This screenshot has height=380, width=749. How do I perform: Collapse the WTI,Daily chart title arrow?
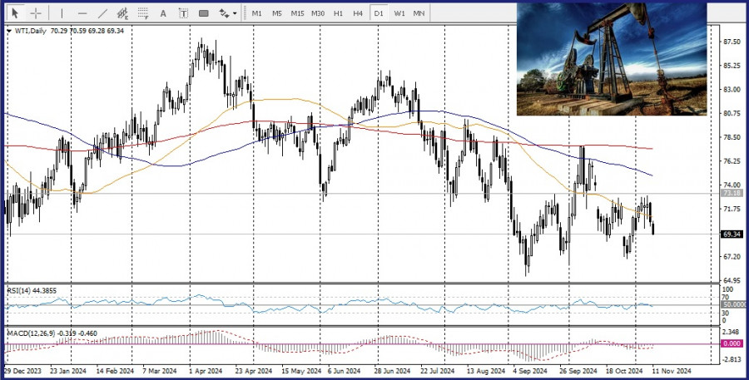[x=9, y=31]
